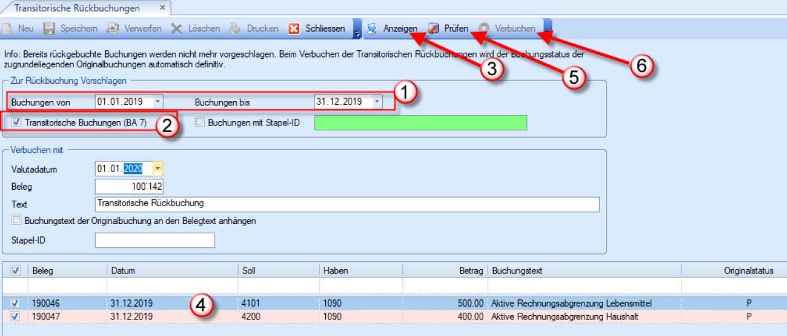
Task: Click the Löschen button label
Action: tap(204, 28)
